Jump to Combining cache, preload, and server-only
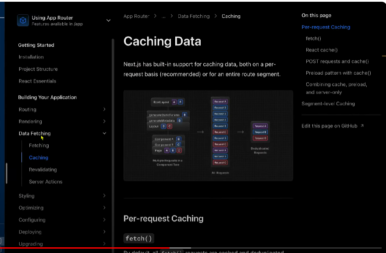Image resolution: width=386 pixels, height=253 pixels. [x=336, y=88]
